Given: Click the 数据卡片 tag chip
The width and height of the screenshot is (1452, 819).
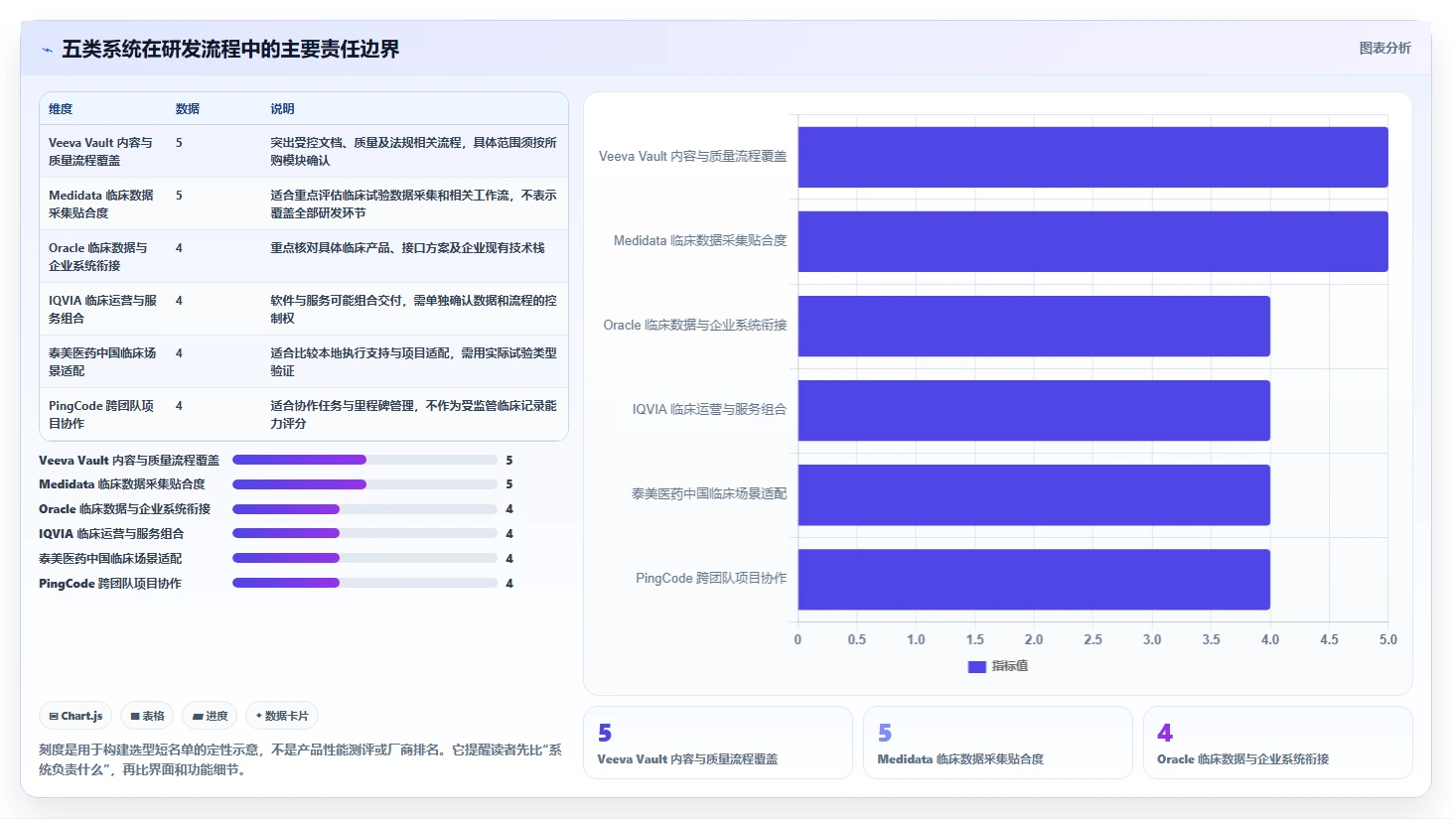Looking at the screenshot, I should [282, 716].
